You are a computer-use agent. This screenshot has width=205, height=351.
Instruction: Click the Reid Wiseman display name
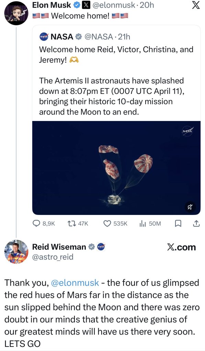(59, 247)
